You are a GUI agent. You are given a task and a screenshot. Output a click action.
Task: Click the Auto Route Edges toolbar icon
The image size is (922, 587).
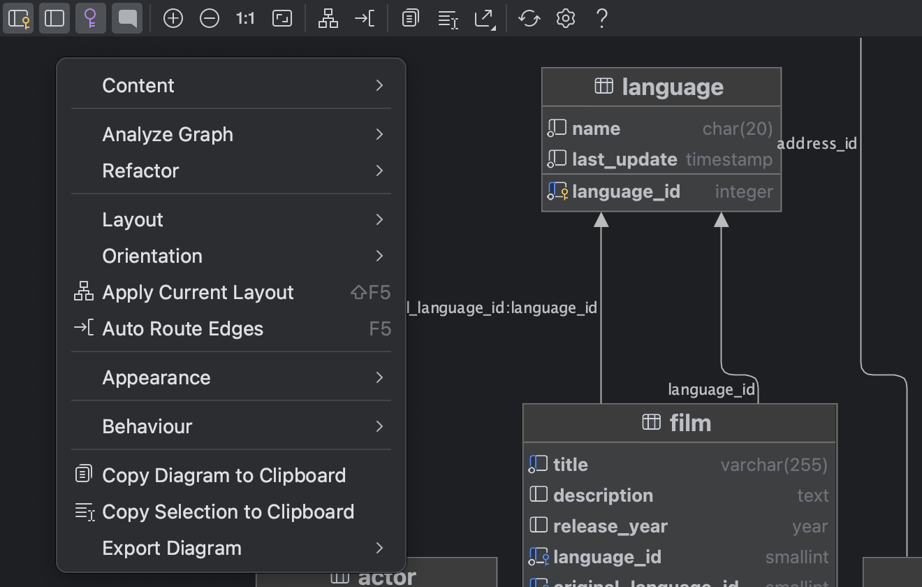pos(364,18)
